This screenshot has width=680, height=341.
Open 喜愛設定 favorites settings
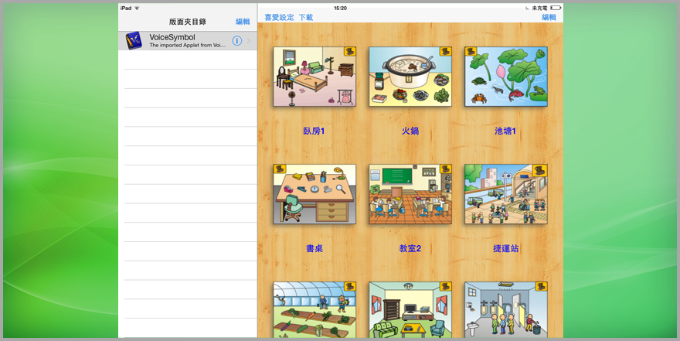click(279, 17)
